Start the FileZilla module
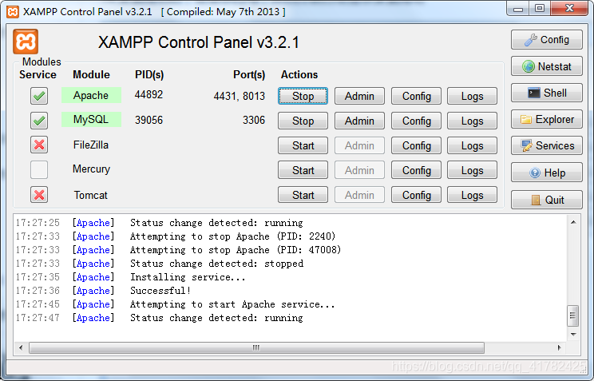Viewport: 594px width, 381px height. pos(303,145)
